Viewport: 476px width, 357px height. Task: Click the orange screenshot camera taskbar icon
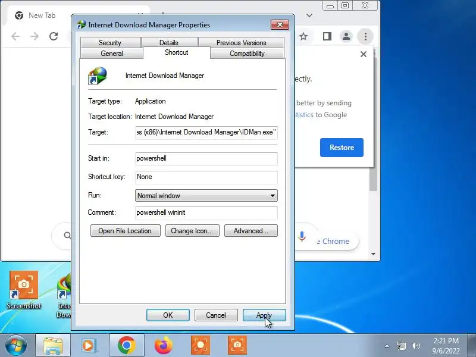tap(237, 346)
